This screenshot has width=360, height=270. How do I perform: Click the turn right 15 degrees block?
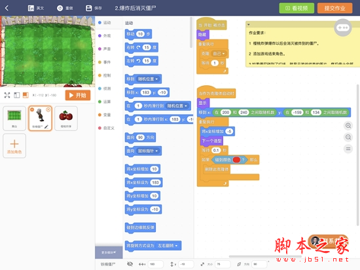[141, 48]
